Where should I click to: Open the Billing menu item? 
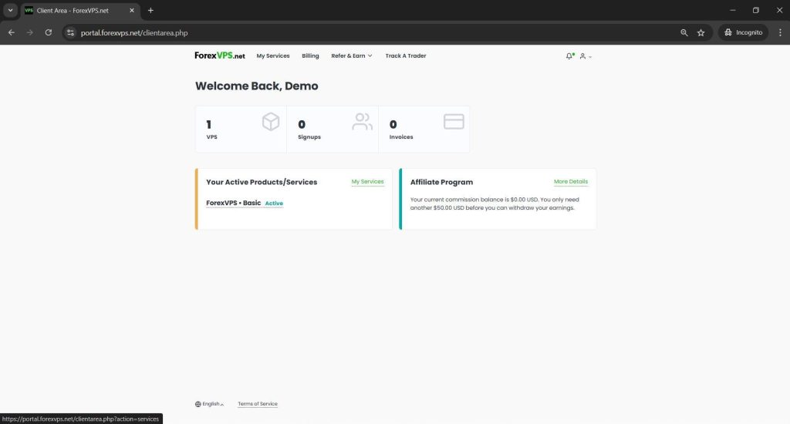(310, 56)
